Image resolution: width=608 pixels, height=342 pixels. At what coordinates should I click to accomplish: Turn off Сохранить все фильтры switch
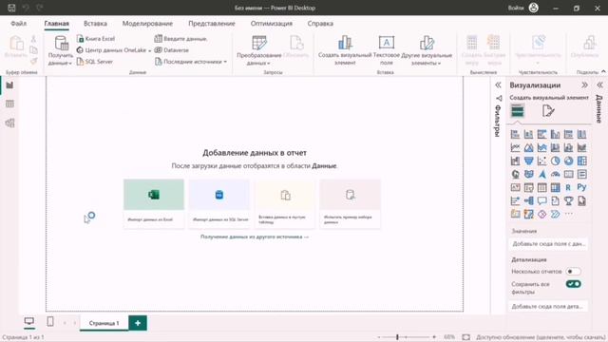[573, 284]
